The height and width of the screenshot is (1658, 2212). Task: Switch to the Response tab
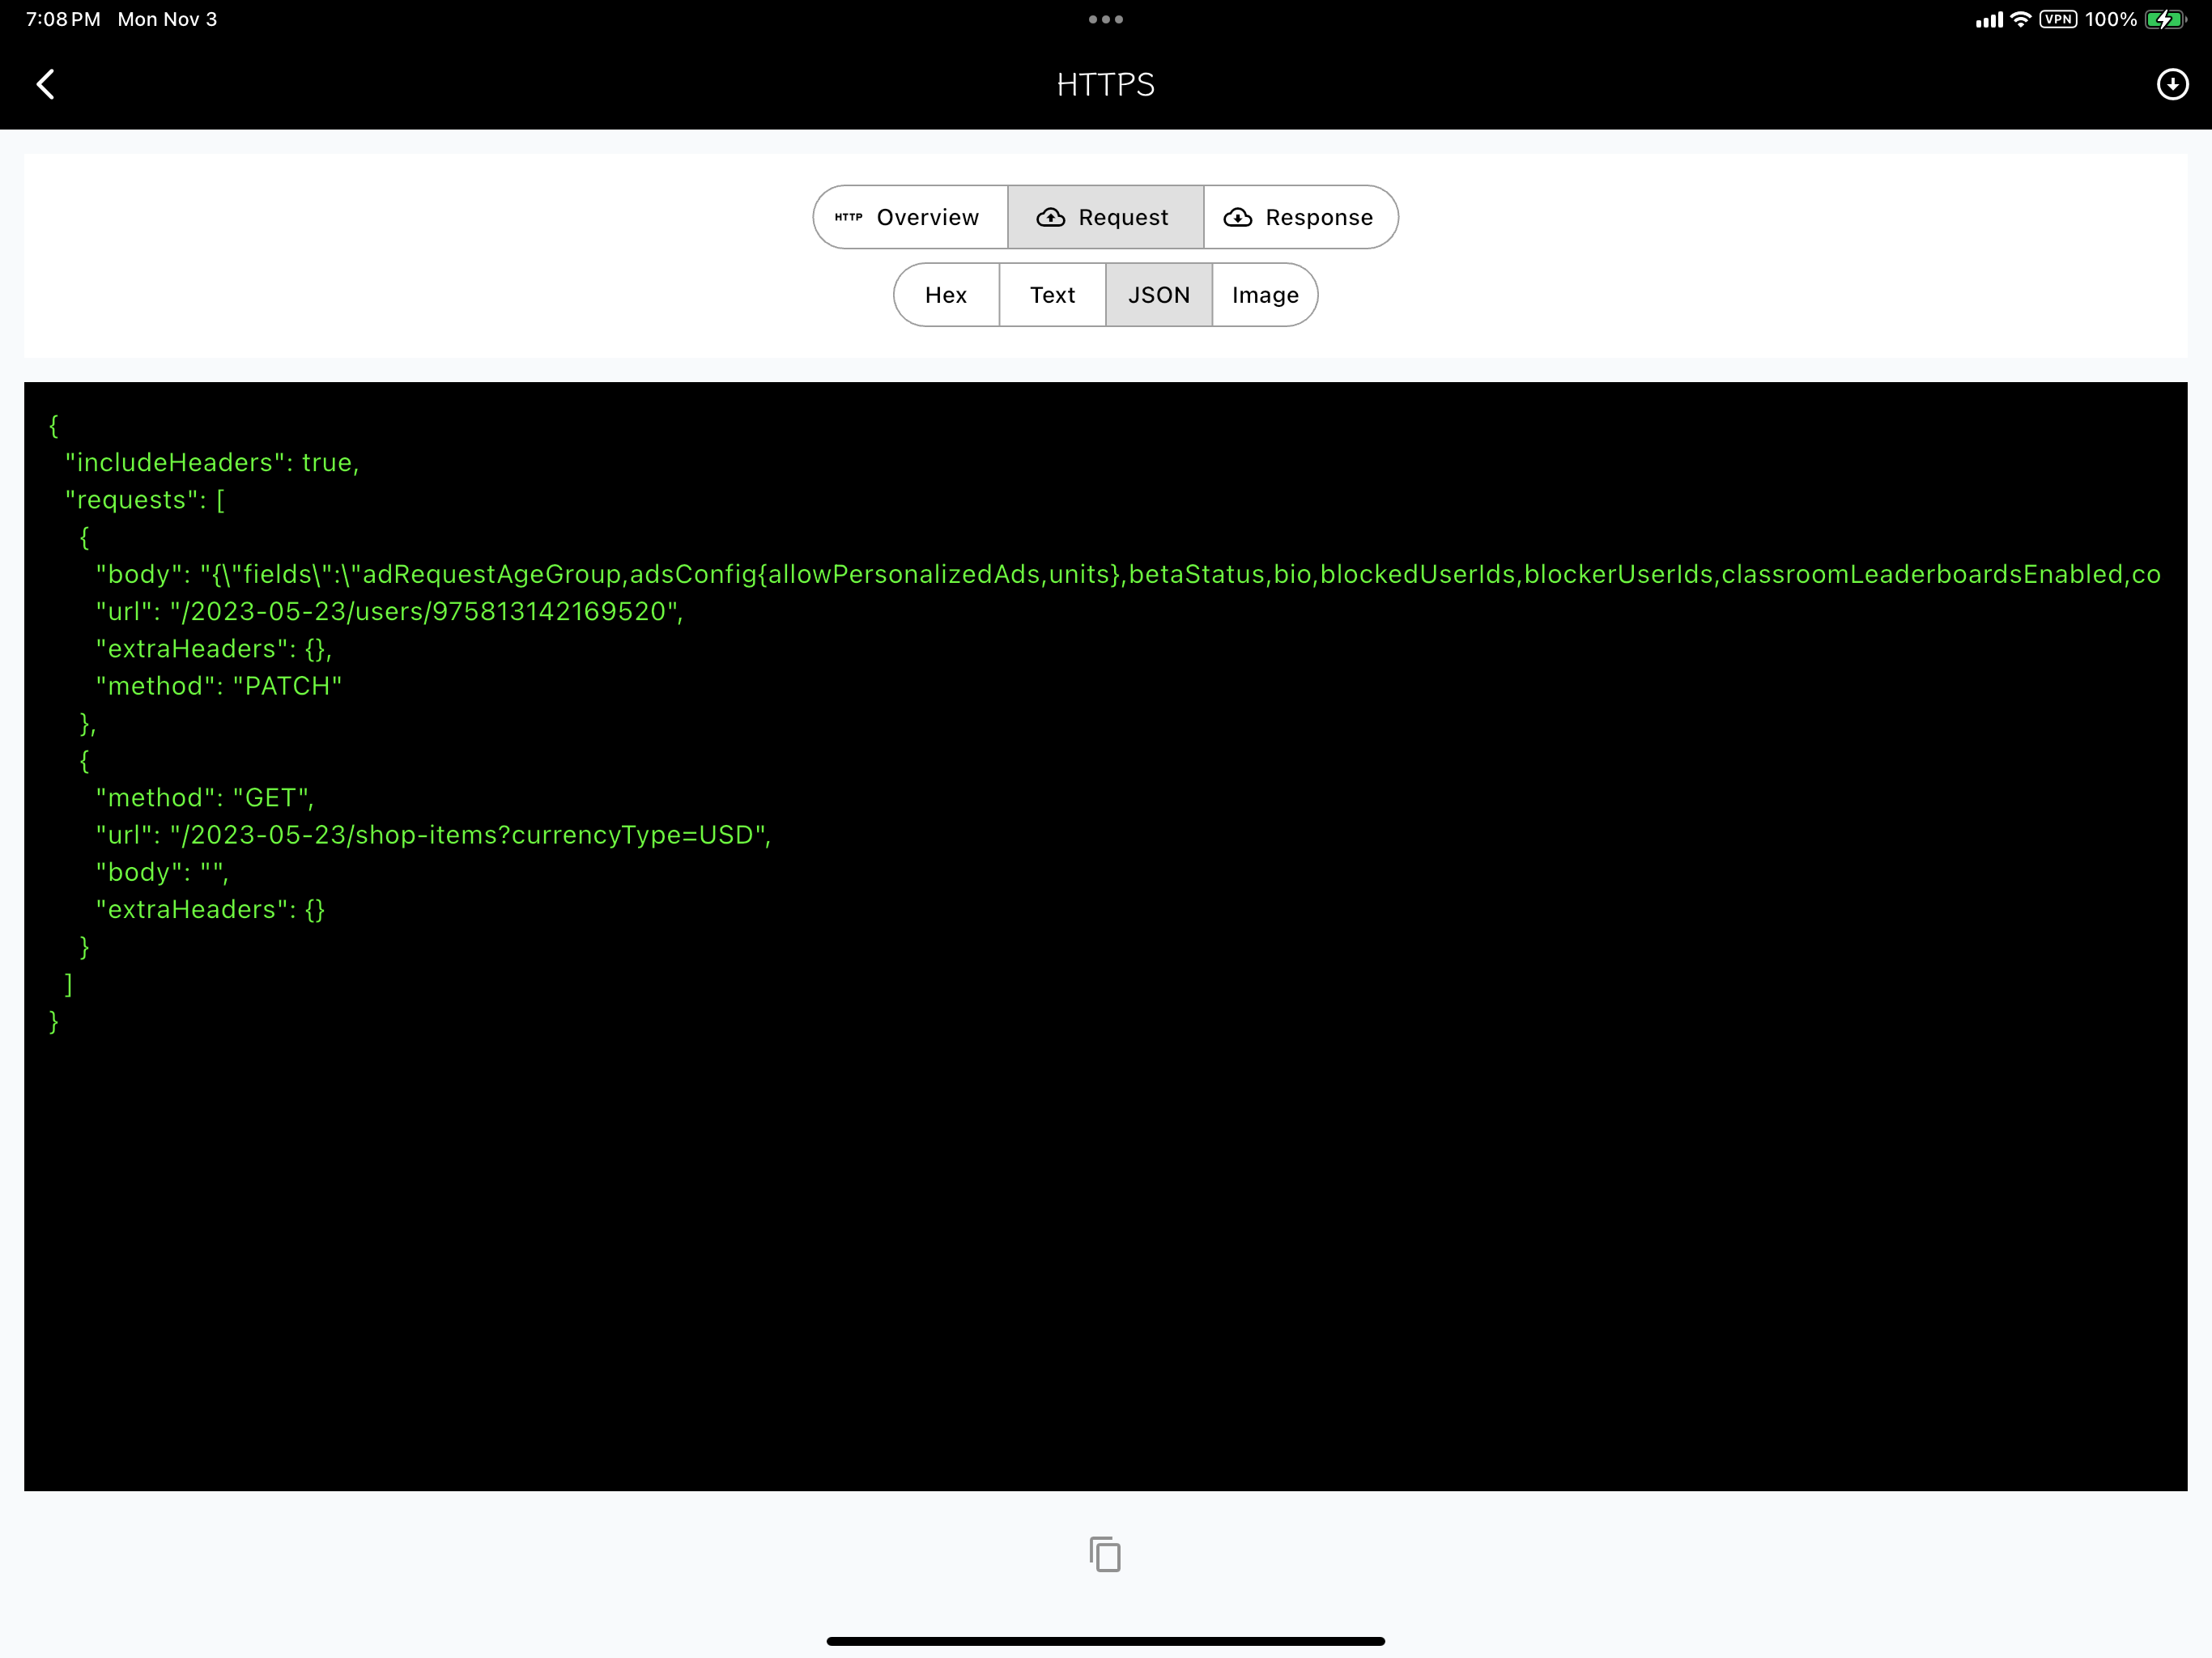click(1300, 217)
